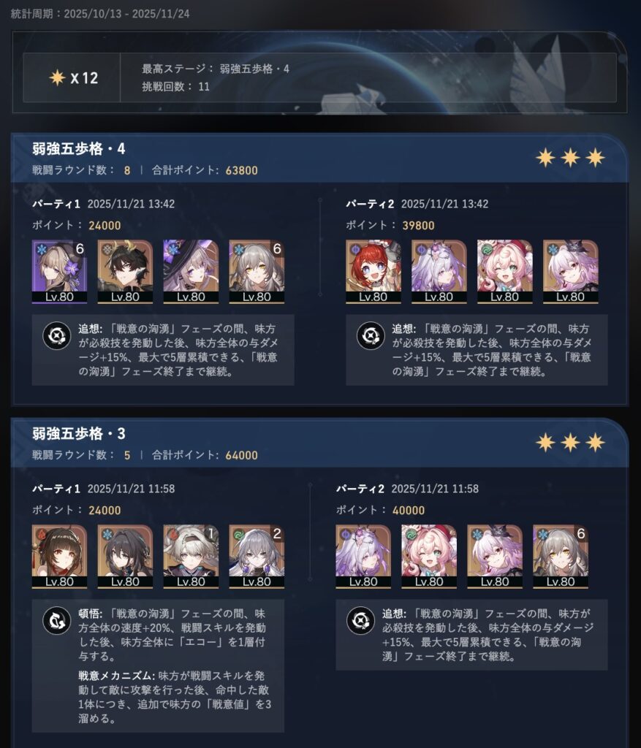
Task: Select the eidolon 6 gray-haired character in stage 3 Party 2
Action: point(561,556)
